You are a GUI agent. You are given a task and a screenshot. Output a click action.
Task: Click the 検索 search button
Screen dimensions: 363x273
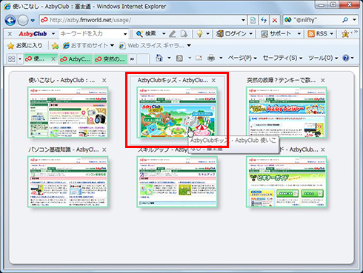point(146,34)
